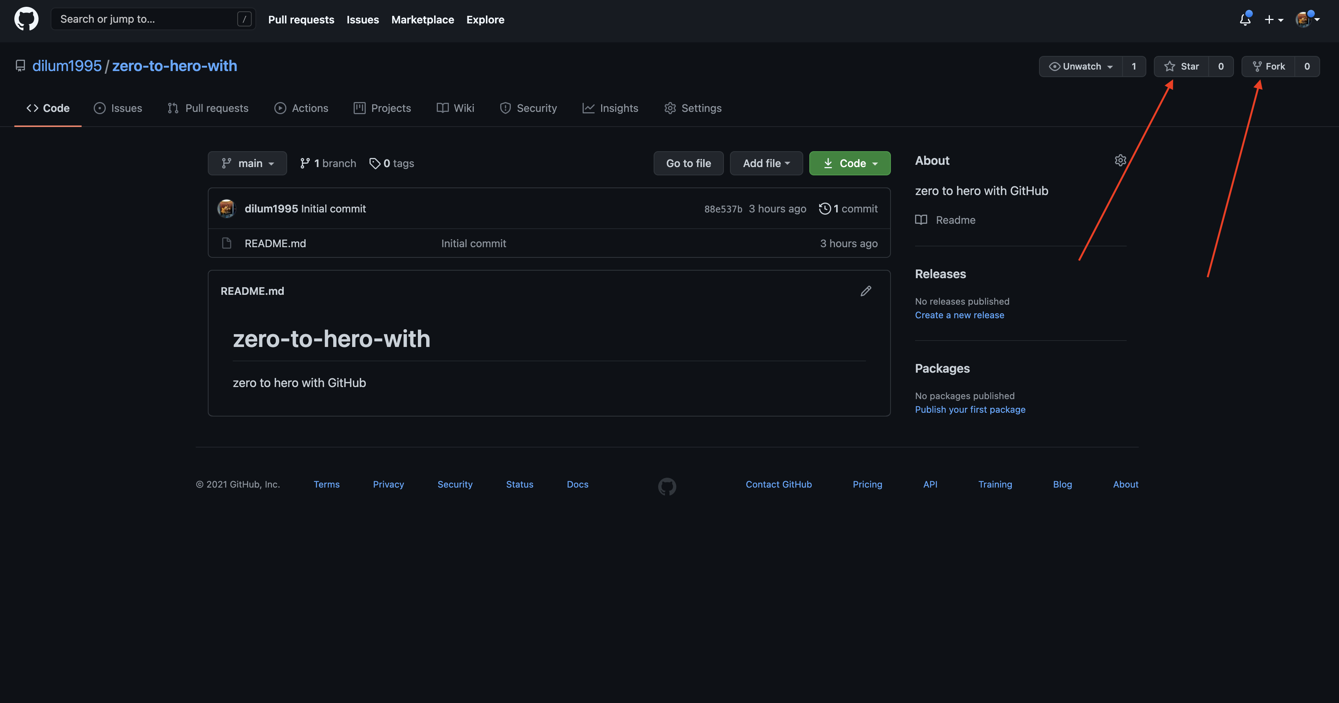The image size is (1339, 703).
Task: Switch to the Insights tab
Action: coord(610,108)
